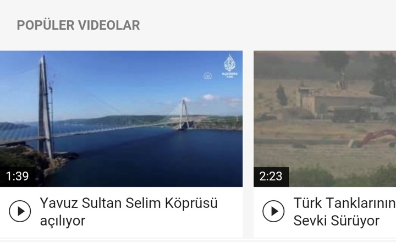396x242 pixels.
Task: Play the Yavuz Sultan Selim Köprüsü video icon
Action: [x=20, y=211]
